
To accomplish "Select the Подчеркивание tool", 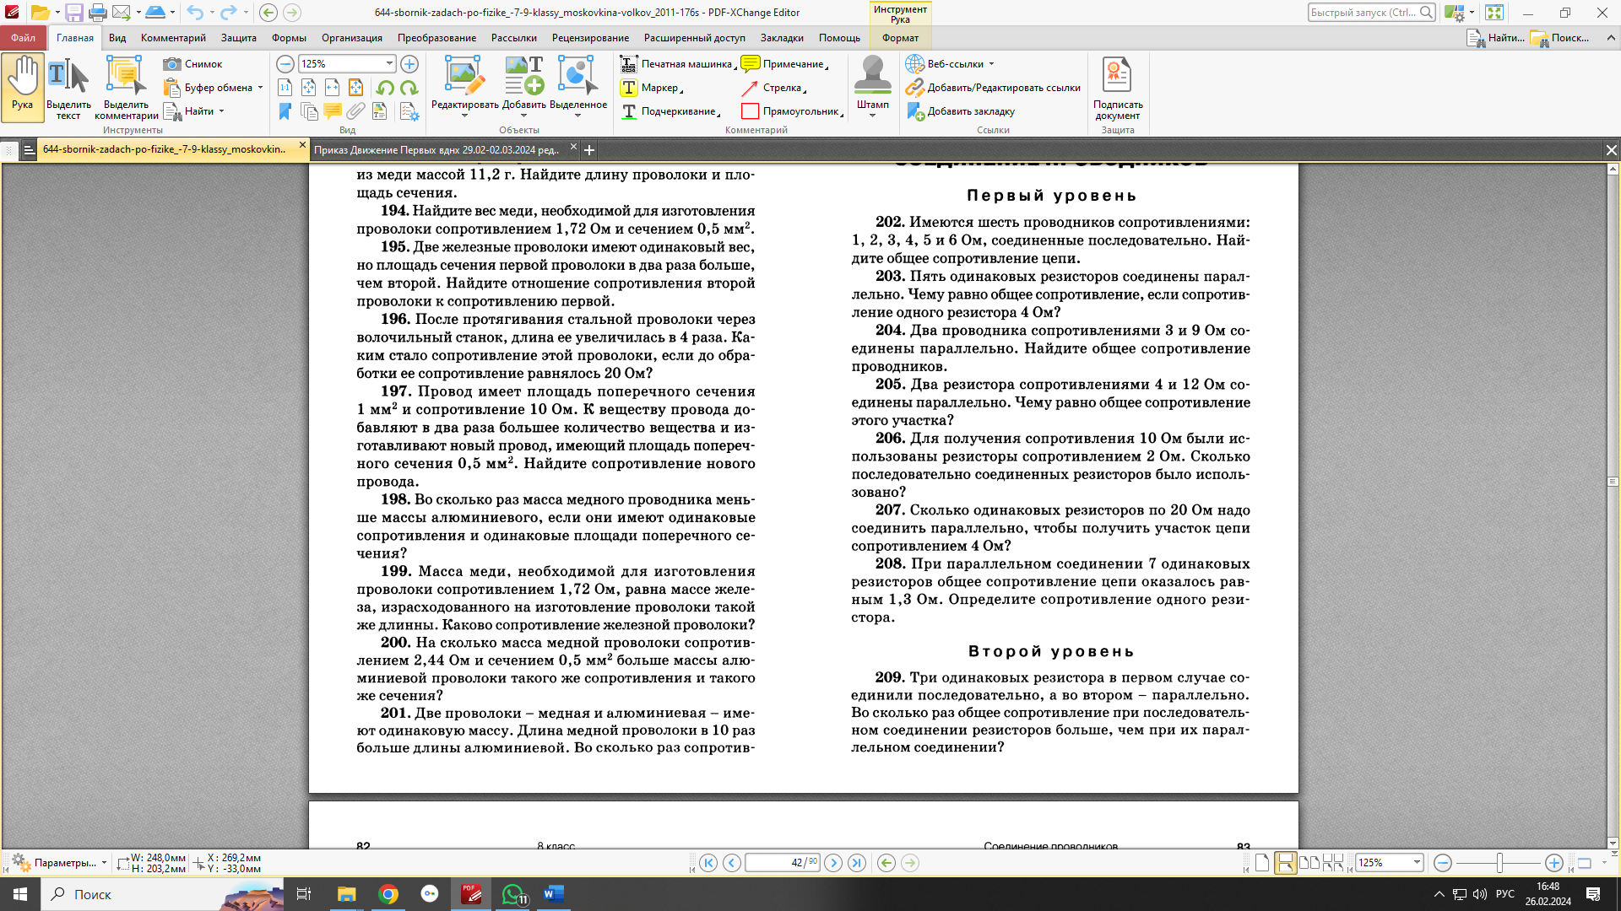I will tap(670, 111).
